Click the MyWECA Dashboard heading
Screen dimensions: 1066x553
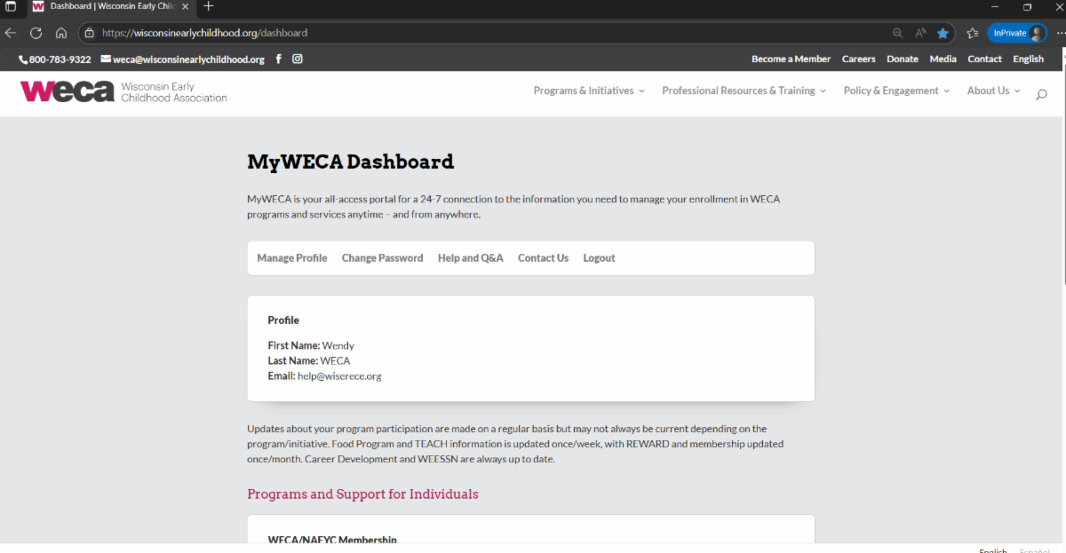(350, 162)
